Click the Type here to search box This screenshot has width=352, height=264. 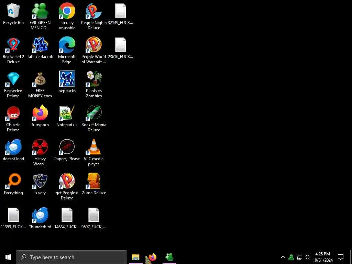pyautogui.click(x=71, y=257)
